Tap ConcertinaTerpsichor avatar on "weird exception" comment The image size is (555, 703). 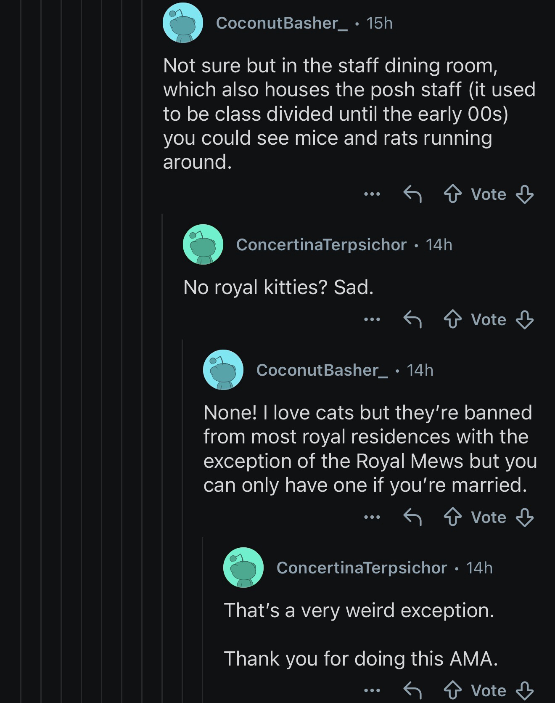tap(243, 568)
